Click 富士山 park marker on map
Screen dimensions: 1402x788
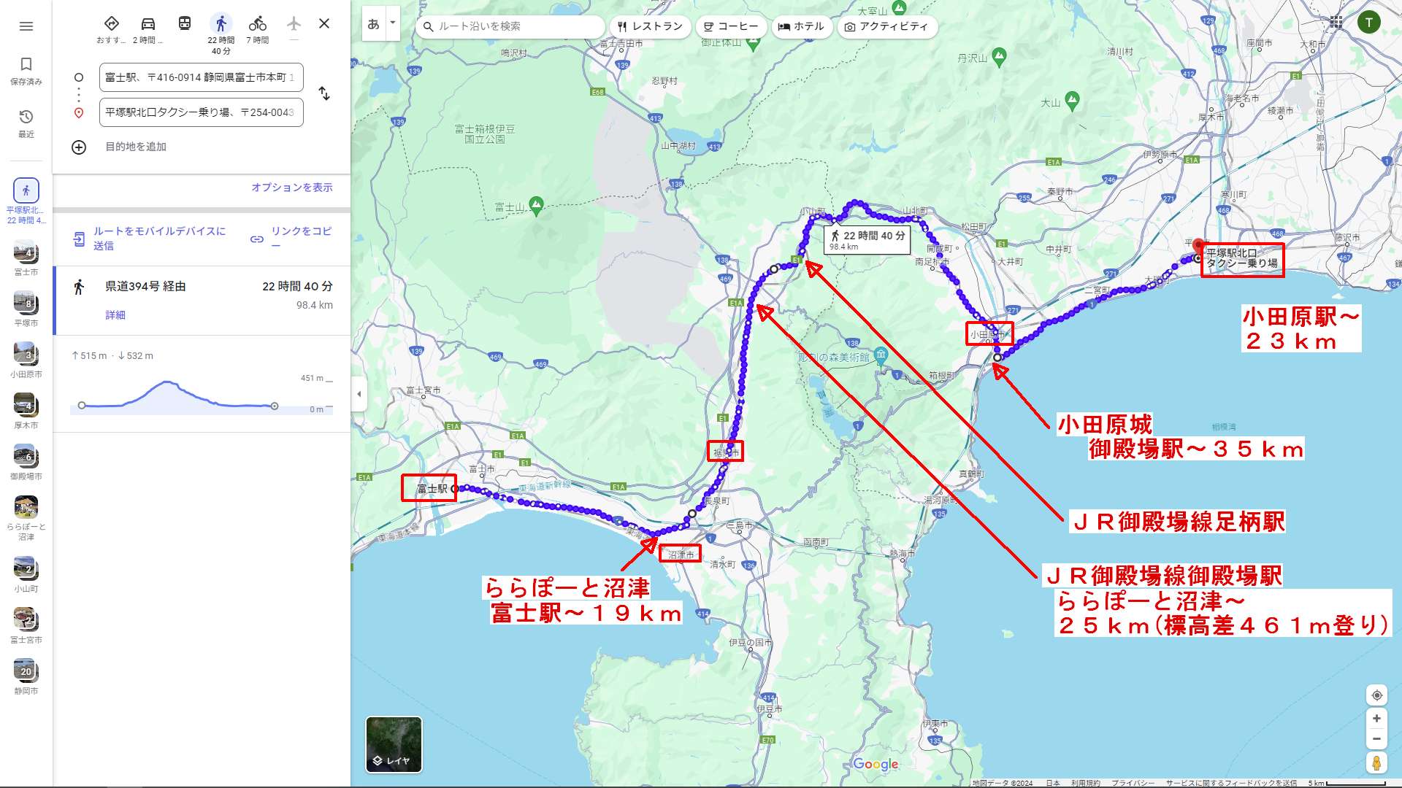coord(537,206)
